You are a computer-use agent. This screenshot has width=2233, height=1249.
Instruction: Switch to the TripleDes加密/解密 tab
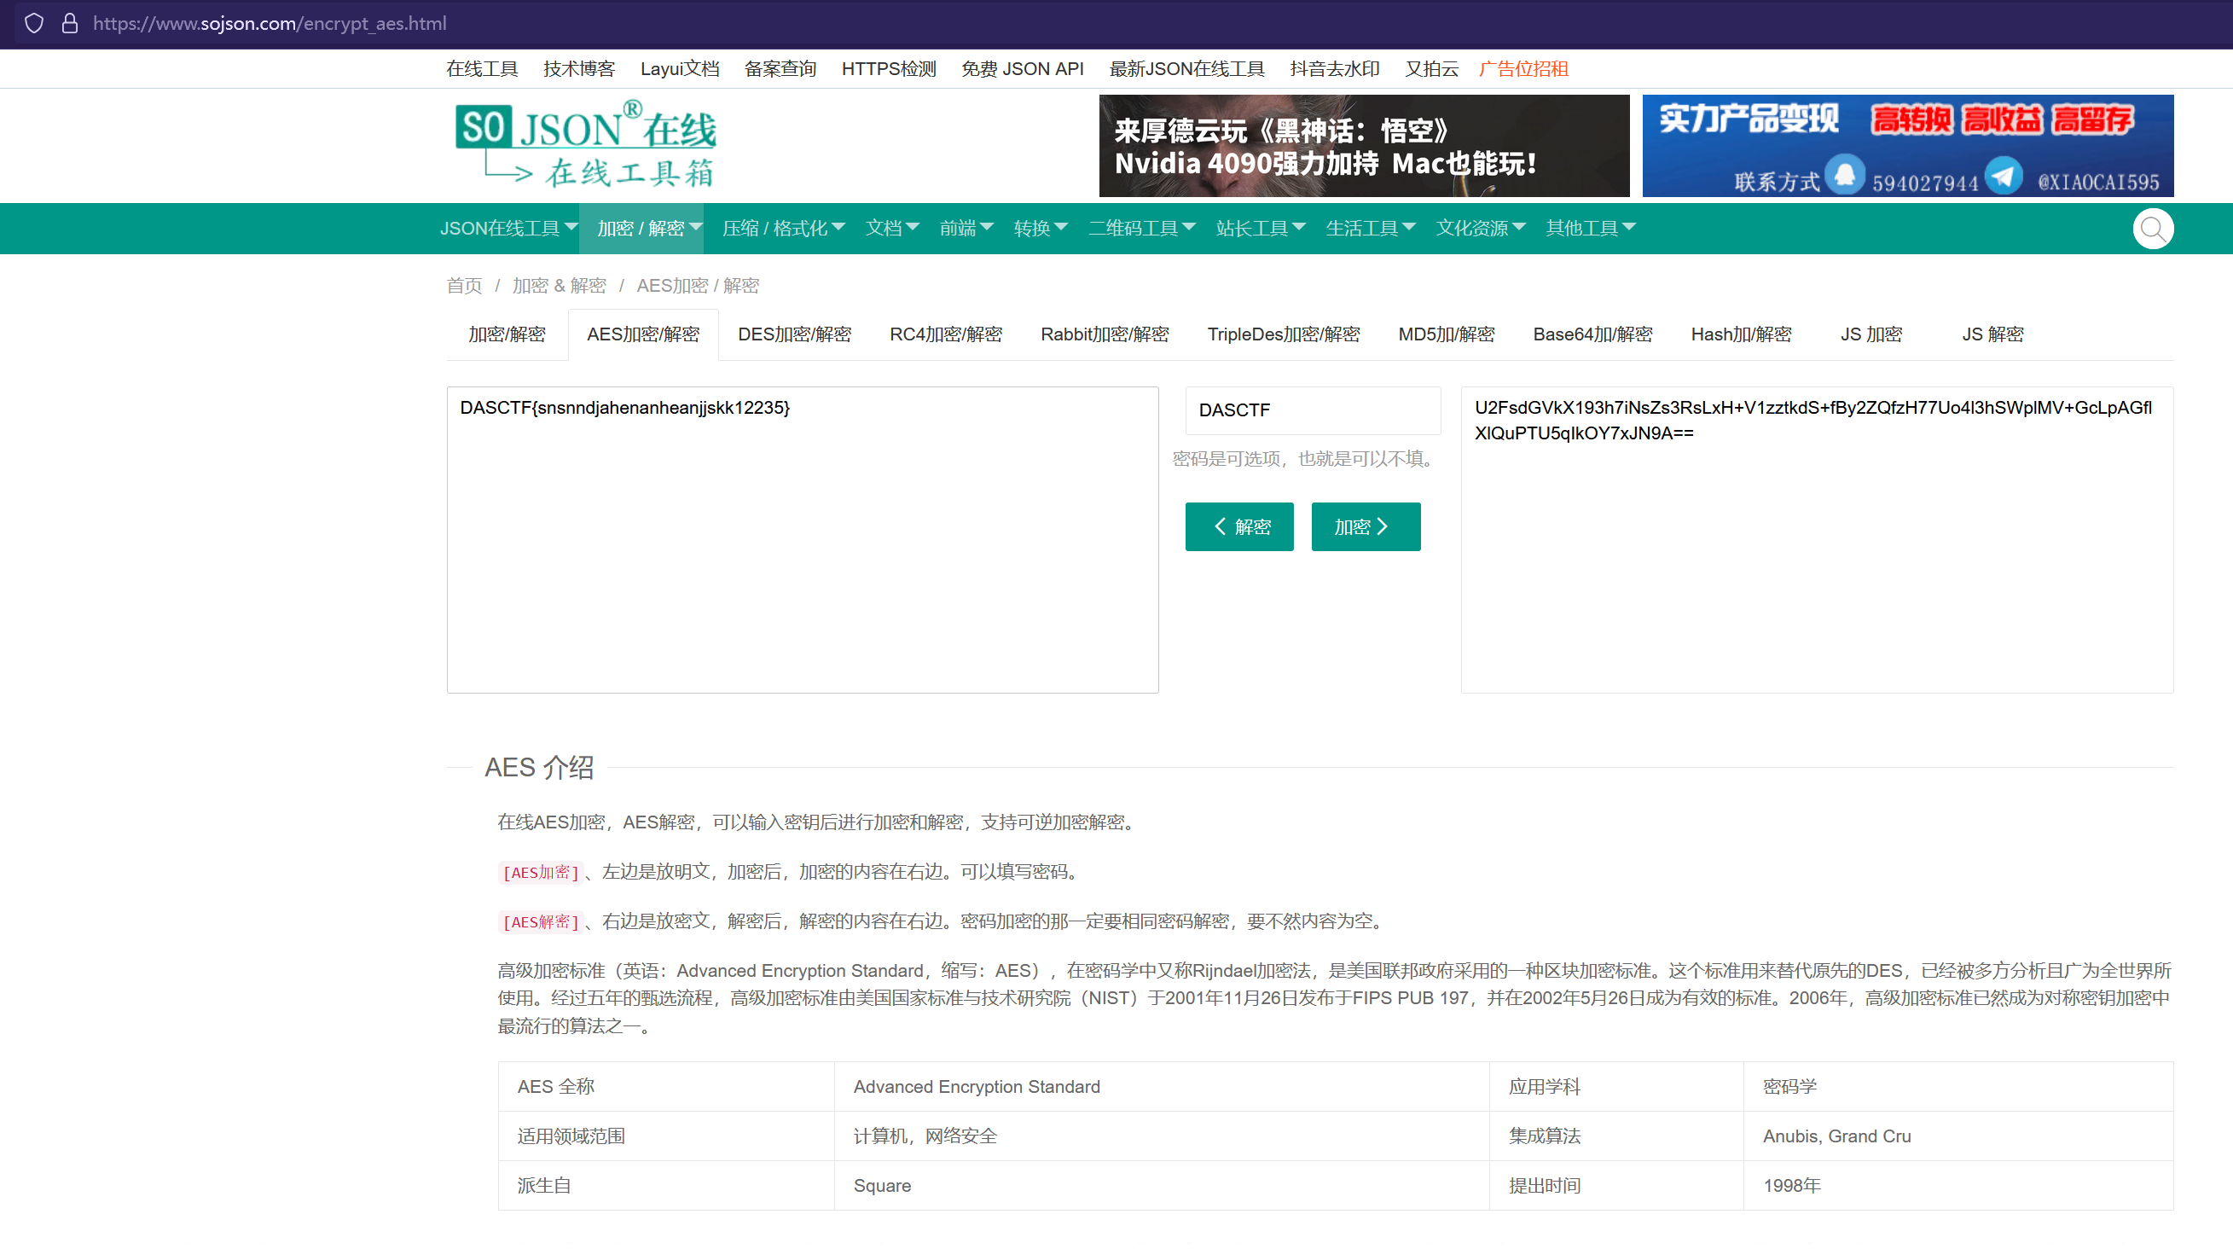click(x=1284, y=334)
